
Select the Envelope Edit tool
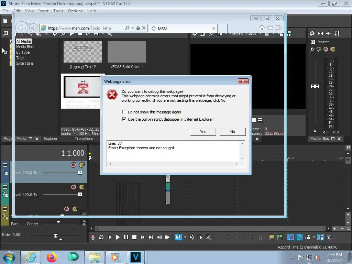tap(192, 237)
